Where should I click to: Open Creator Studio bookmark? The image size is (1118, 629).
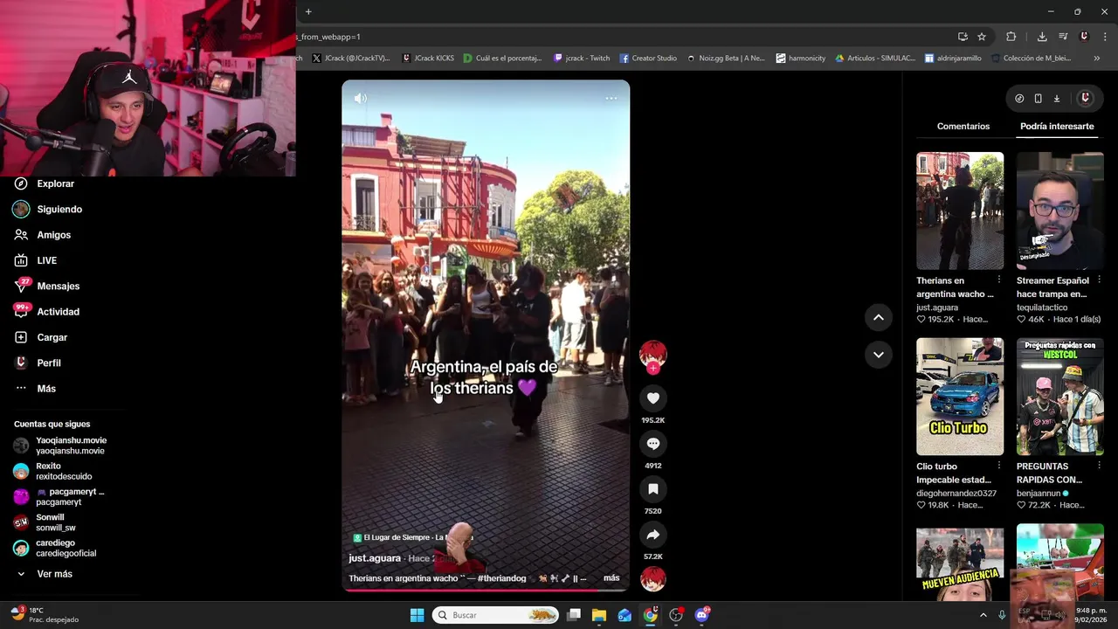[648, 59]
